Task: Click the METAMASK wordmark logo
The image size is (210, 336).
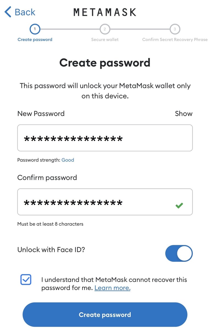Action: (x=104, y=12)
